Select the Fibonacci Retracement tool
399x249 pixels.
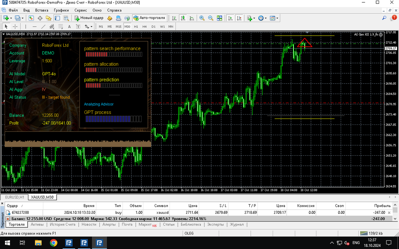[61, 27]
